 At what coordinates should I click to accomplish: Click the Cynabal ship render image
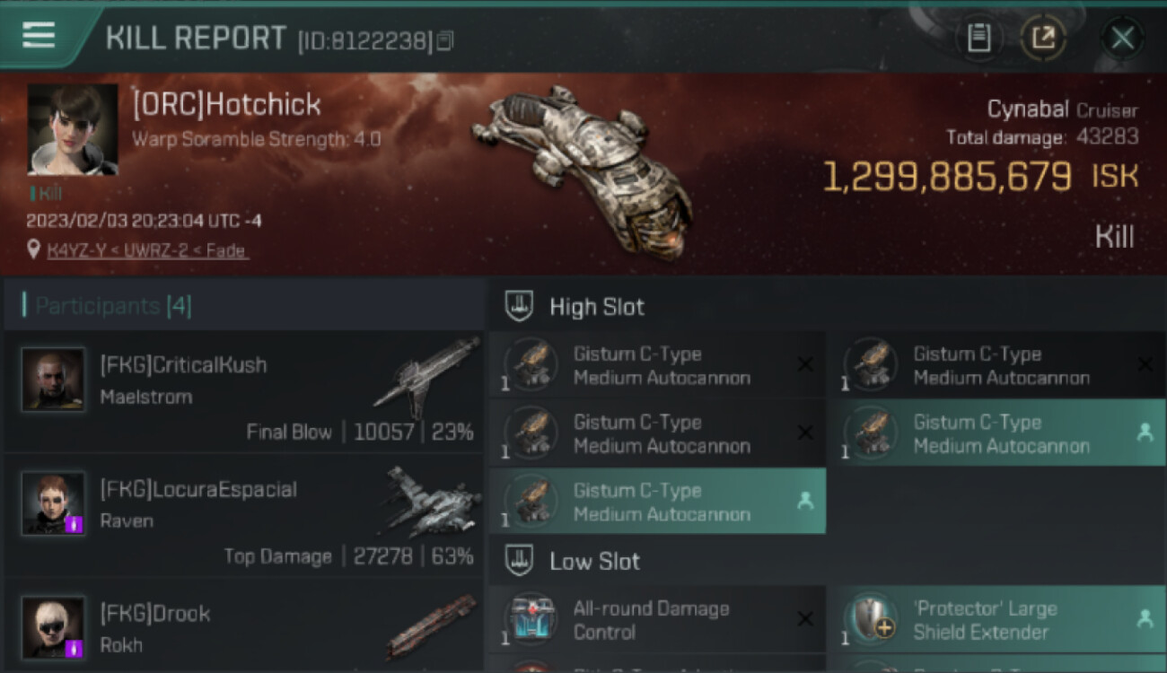[583, 169]
